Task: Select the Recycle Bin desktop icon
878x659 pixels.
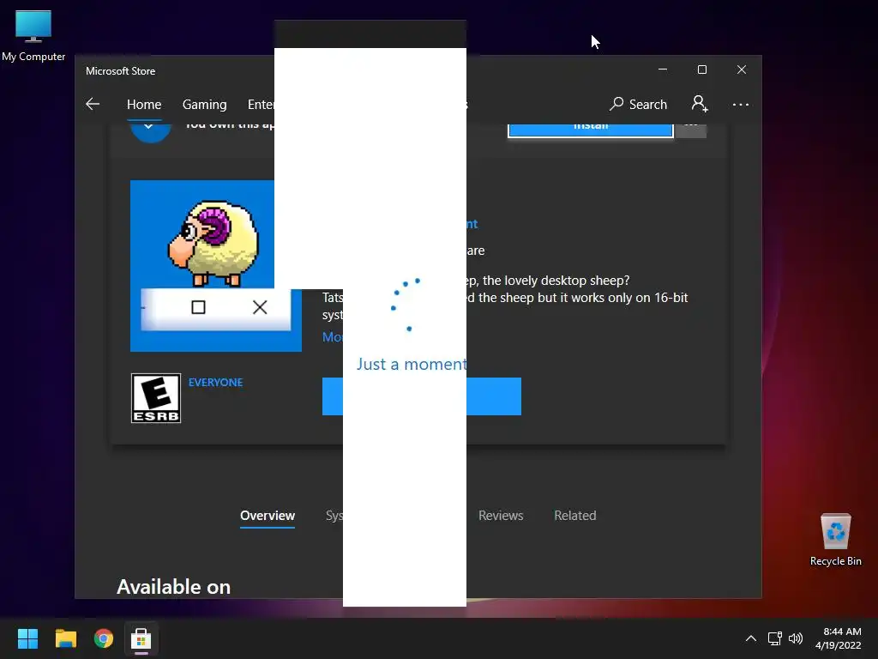Action: (x=835, y=540)
